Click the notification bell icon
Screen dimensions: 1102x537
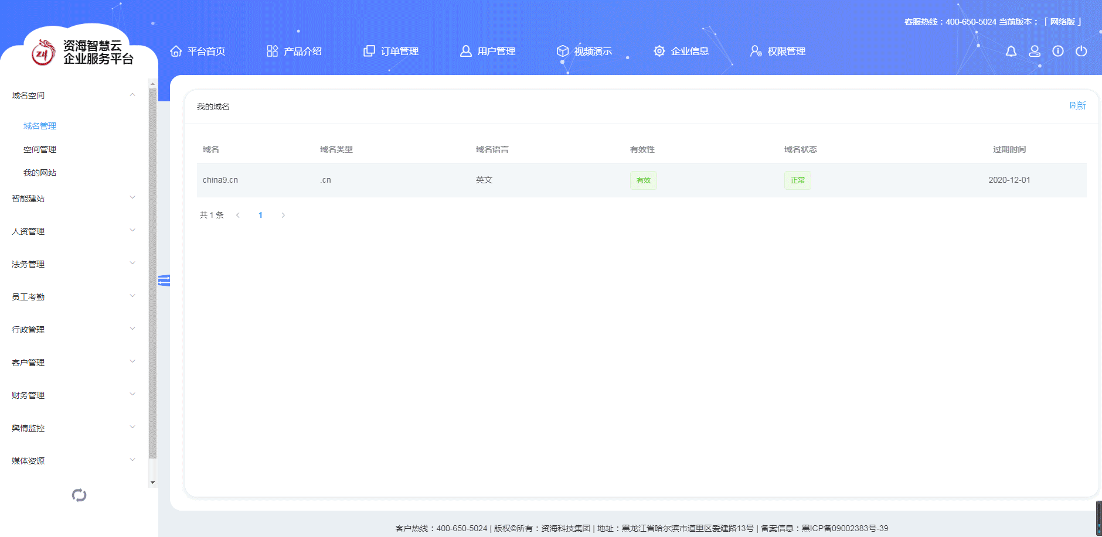click(x=1011, y=52)
